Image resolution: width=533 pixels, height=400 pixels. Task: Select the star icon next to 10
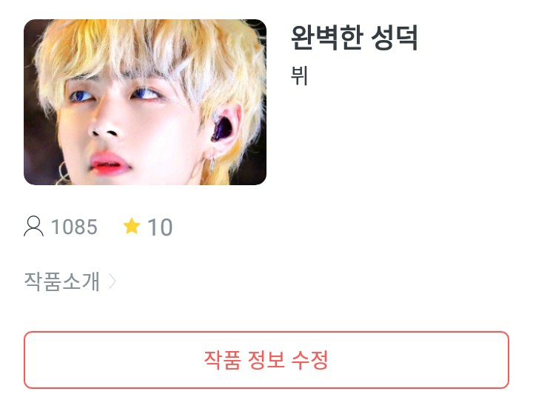click(132, 226)
